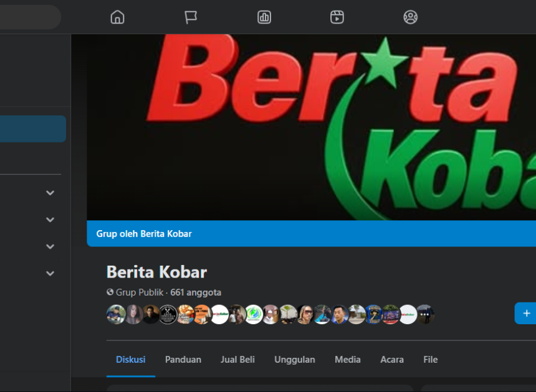Viewport: 536px width, 392px height.
Task: Expand the first sidebar section chevron
Action: (x=50, y=193)
